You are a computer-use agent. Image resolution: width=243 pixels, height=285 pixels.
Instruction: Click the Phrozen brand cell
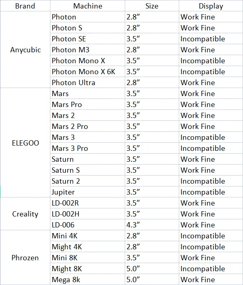click(x=25, y=257)
